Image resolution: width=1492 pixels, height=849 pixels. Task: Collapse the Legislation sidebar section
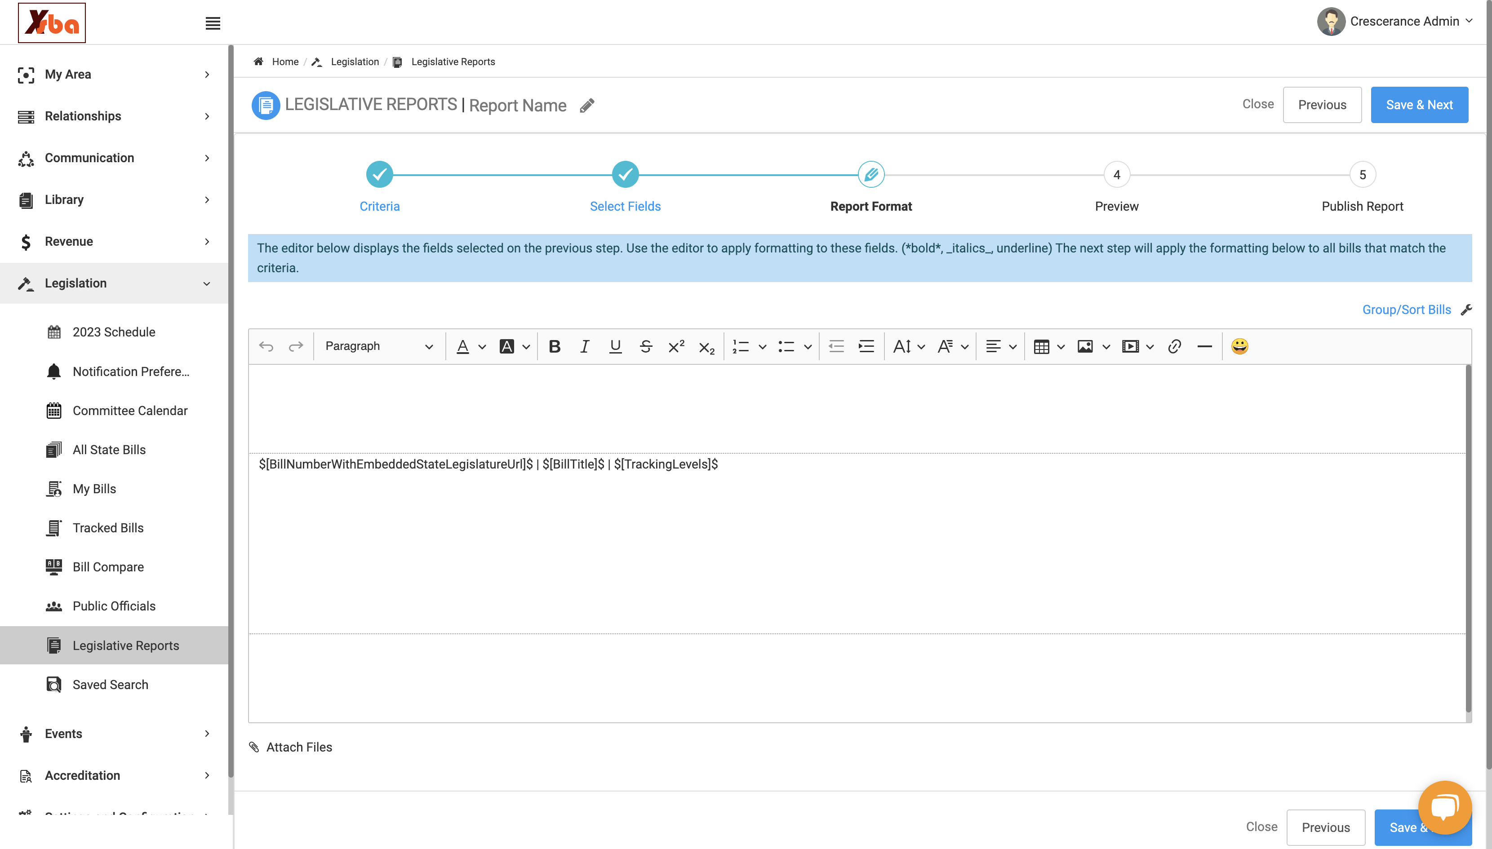coord(114,283)
